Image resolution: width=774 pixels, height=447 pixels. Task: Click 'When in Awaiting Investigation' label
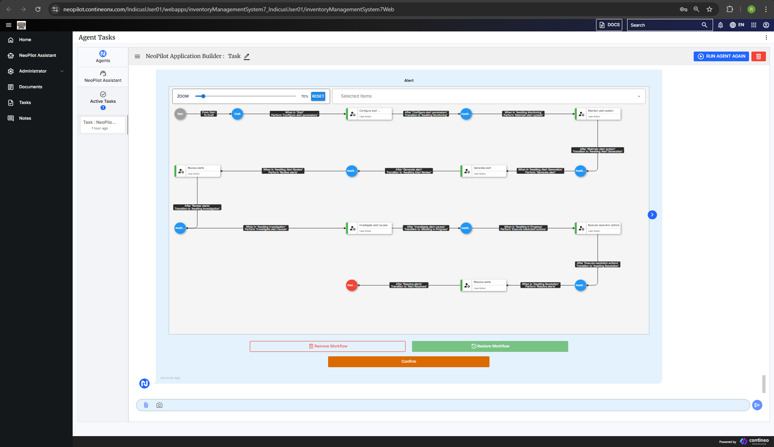266,228
